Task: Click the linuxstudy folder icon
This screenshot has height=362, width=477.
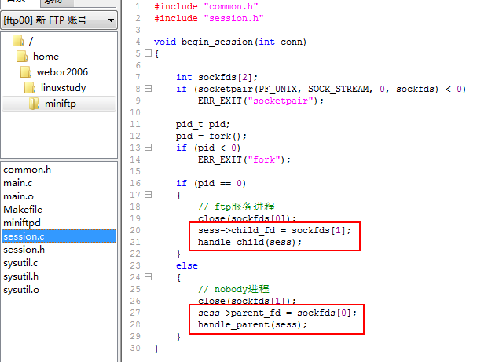Action: (30, 88)
